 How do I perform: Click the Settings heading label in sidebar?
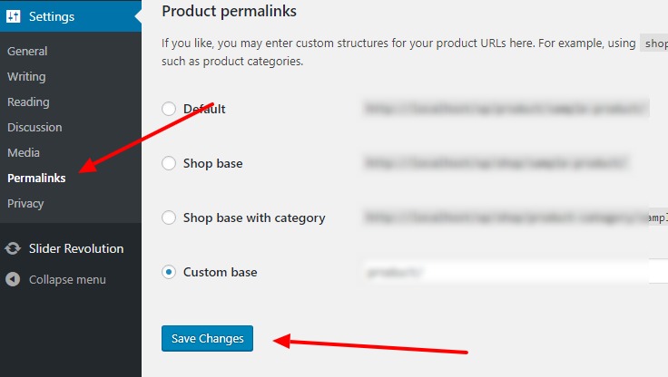(52, 16)
